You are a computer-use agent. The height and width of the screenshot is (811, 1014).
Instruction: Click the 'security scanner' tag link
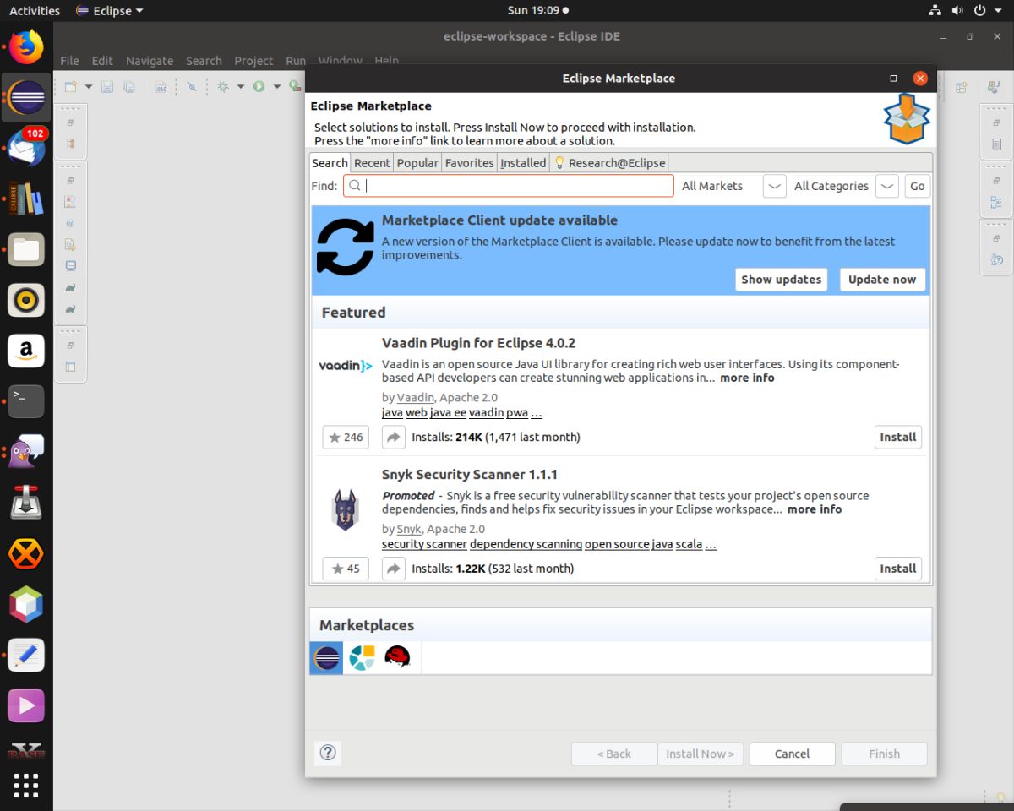click(424, 544)
